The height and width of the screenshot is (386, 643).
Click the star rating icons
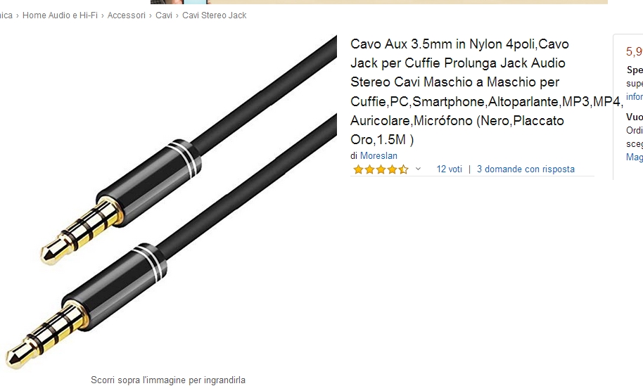381,169
